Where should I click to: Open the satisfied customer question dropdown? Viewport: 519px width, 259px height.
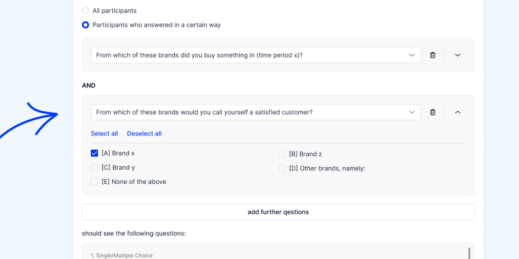pyautogui.click(x=256, y=112)
